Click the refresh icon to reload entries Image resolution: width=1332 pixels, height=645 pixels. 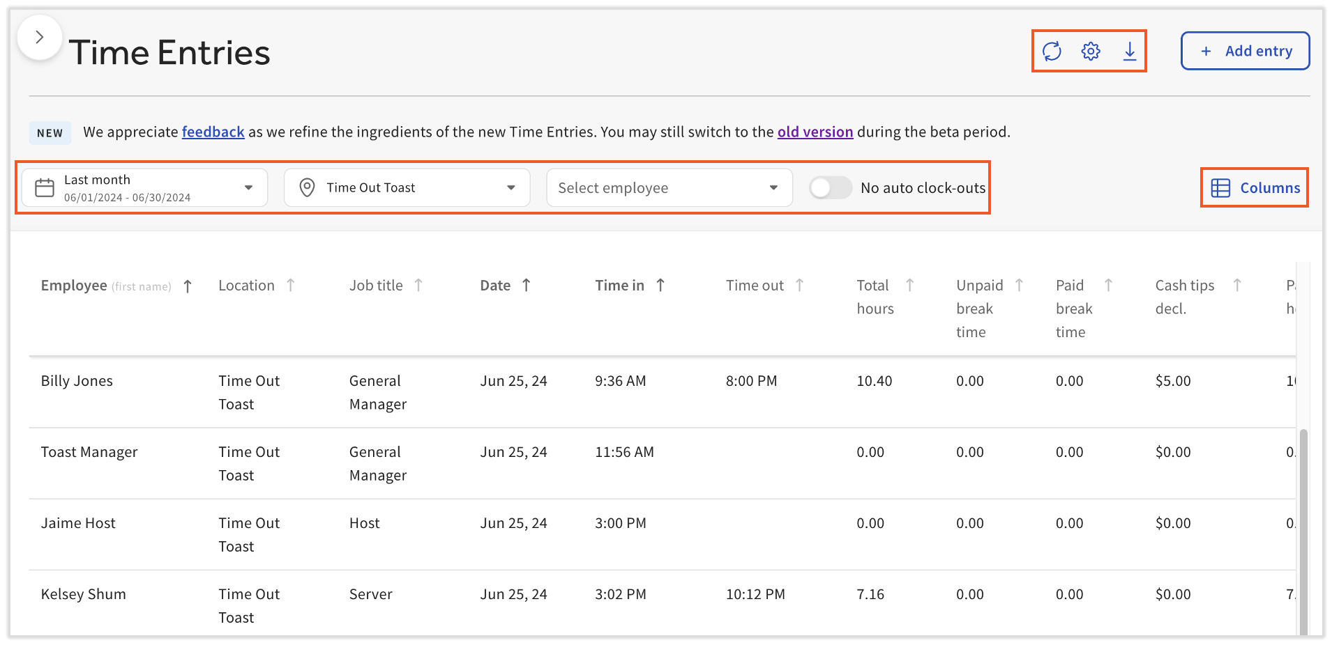pyautogui.click(x=1052, y=51)
